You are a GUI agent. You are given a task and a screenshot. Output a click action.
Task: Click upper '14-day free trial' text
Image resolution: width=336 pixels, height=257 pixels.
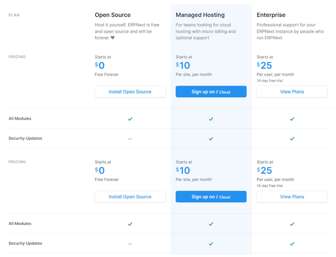click(x=270, y=81)
